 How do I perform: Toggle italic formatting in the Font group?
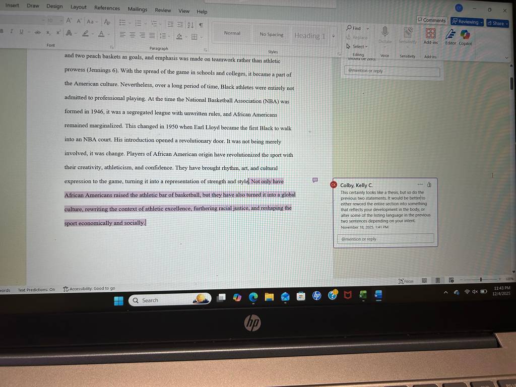[12, 31]
